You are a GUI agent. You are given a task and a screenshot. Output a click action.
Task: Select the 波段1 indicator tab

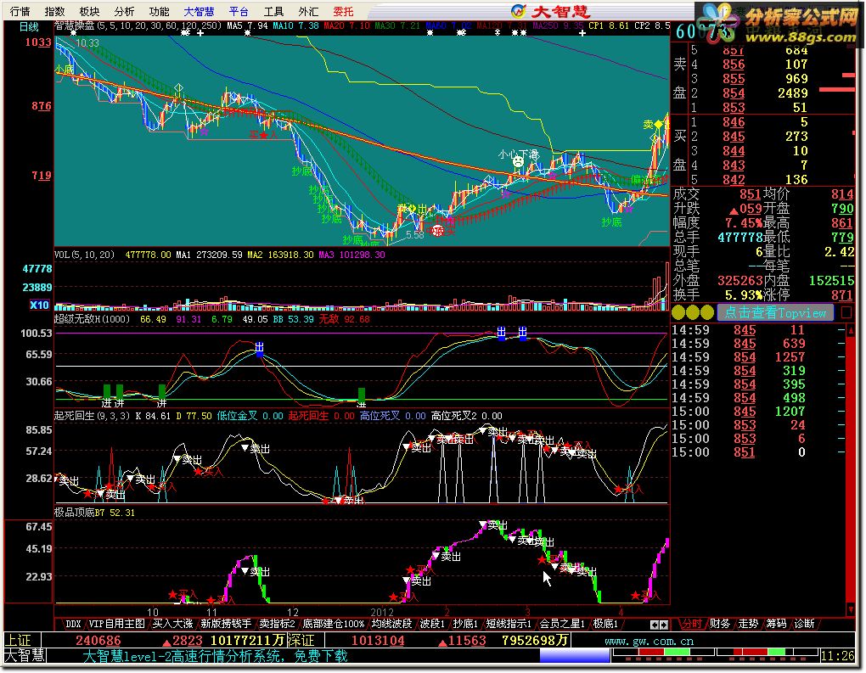point(432,624)
